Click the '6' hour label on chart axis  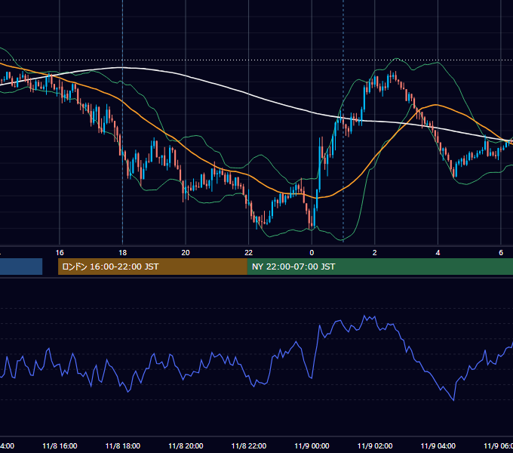(x=501, y=253)
